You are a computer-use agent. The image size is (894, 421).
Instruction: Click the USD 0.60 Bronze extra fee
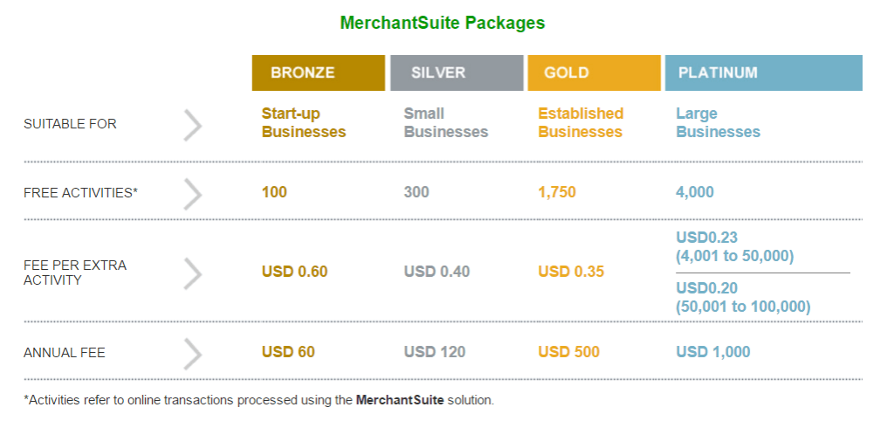tap(295, 272)
